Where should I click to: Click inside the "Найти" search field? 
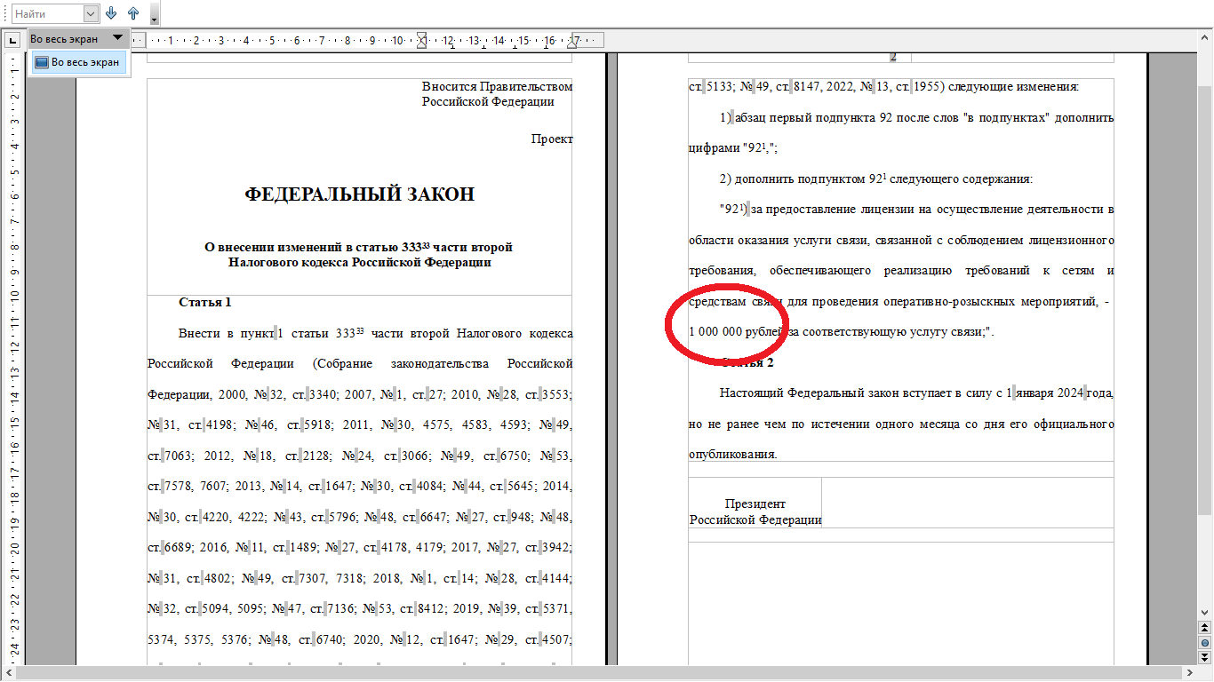click(x=46, y=13)
